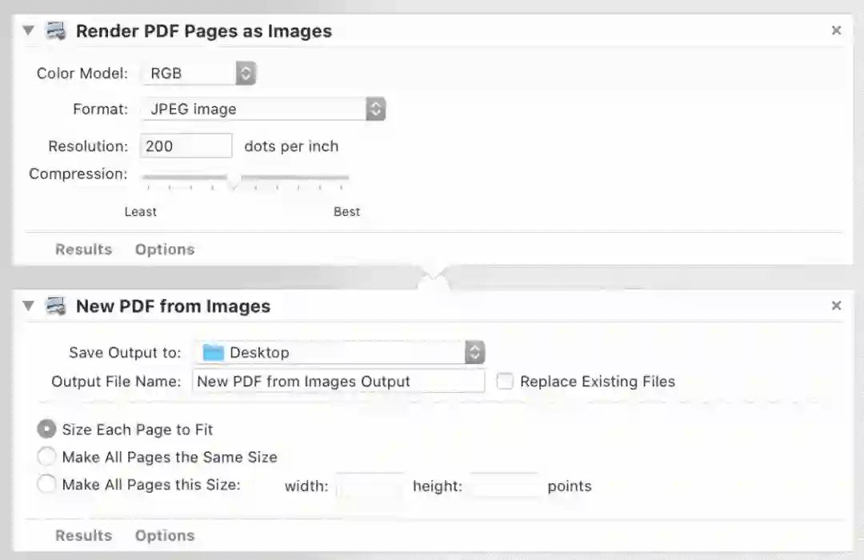The image size is (864, 560).
Task: Click the New PDF from Images action icon
Action: [x=55, y=306]
